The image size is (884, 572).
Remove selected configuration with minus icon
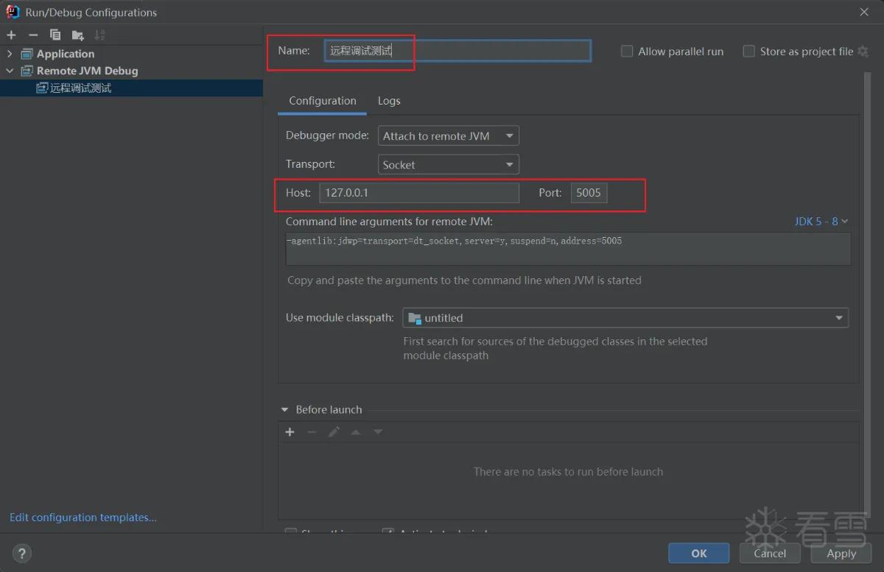point(33,35)
